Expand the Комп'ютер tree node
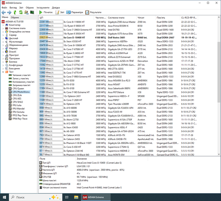The width and height of the screenshot is (221, 201). tap(3, 25)
